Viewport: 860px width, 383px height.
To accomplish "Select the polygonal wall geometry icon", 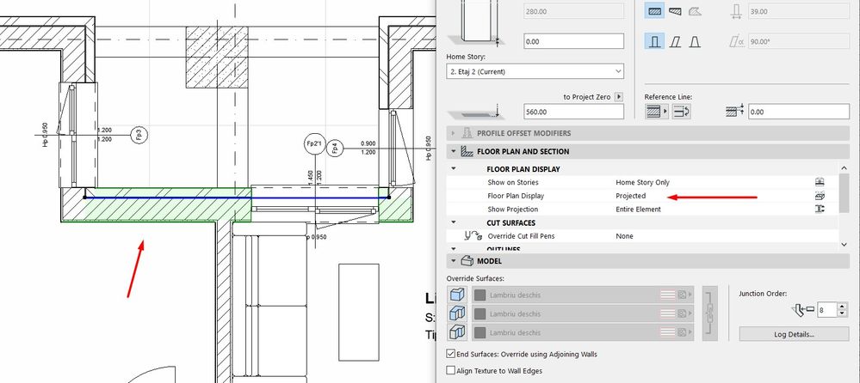I will click(x=695, y=11).
